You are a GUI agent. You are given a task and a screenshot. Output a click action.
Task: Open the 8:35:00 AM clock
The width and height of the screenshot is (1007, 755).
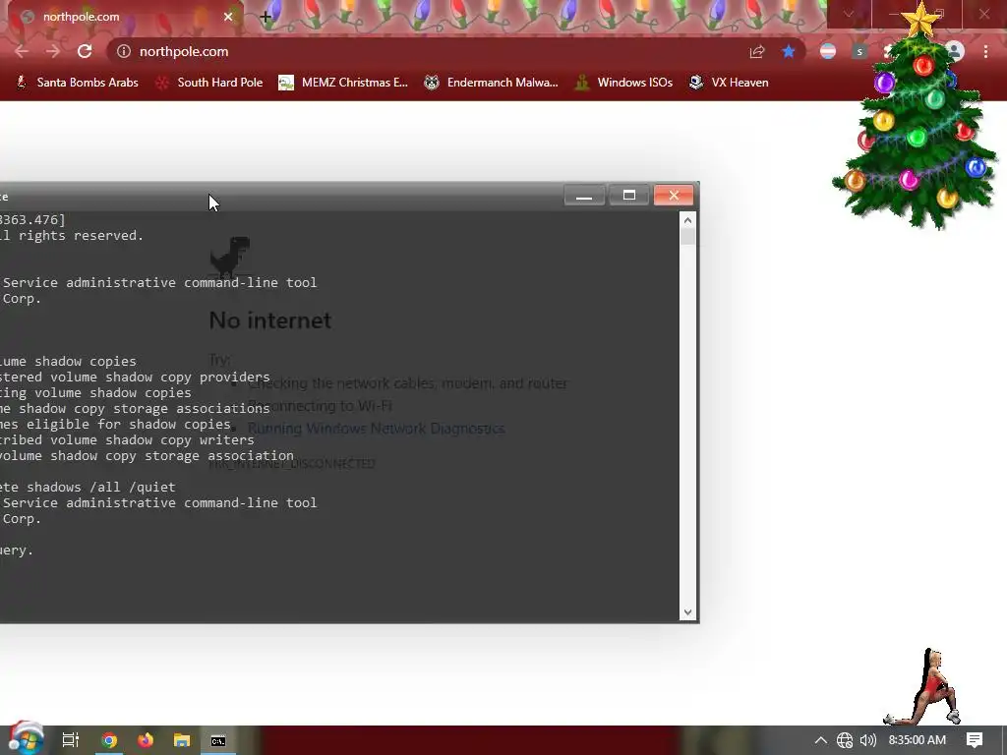(918, 740)
